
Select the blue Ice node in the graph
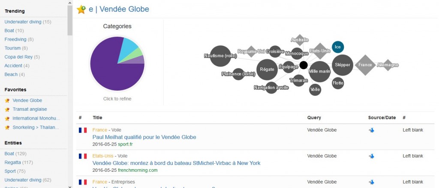(x=338, y=47)
